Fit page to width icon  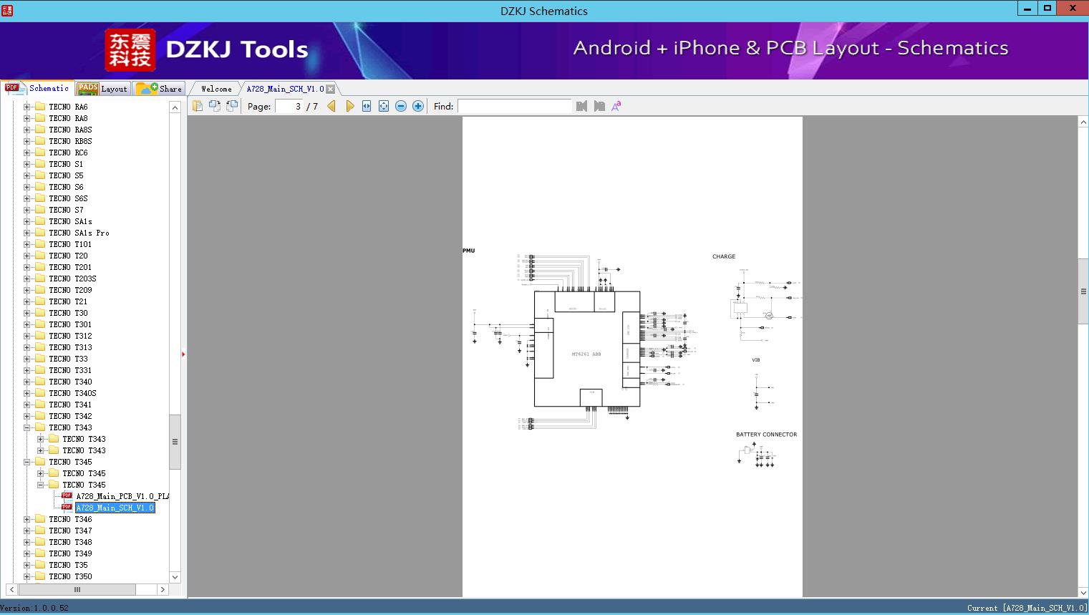367,106
